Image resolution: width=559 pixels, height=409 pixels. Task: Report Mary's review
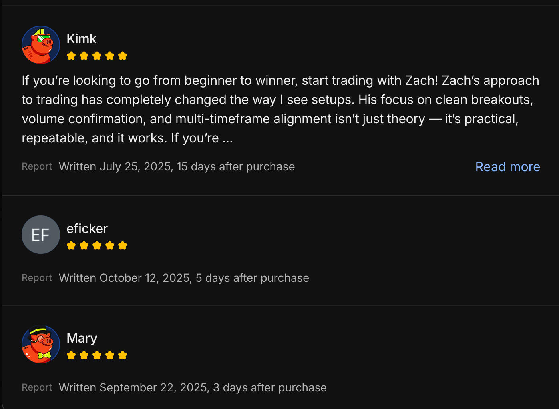click(x=37, y=387)
